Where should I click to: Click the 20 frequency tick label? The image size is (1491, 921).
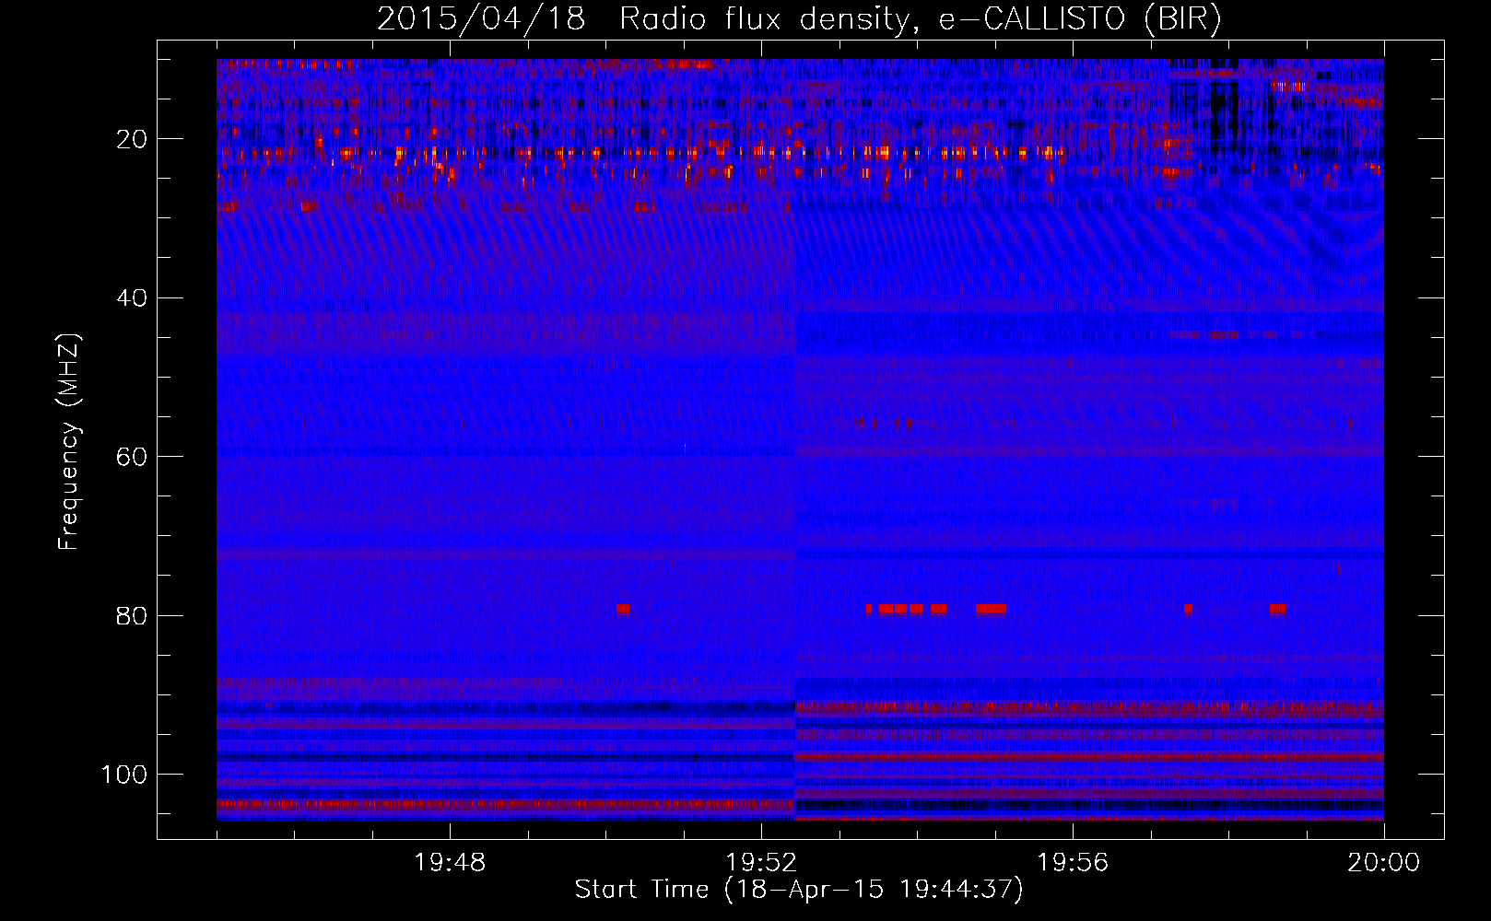[132, 139]
